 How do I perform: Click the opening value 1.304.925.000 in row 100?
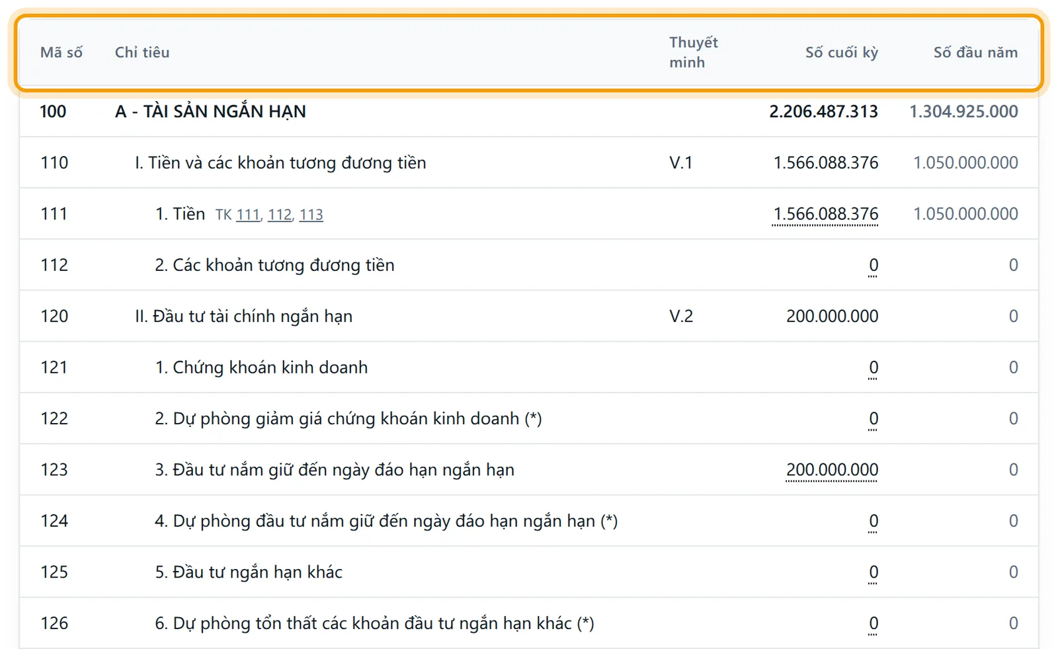pyautogui.click(x=963, y=112)
